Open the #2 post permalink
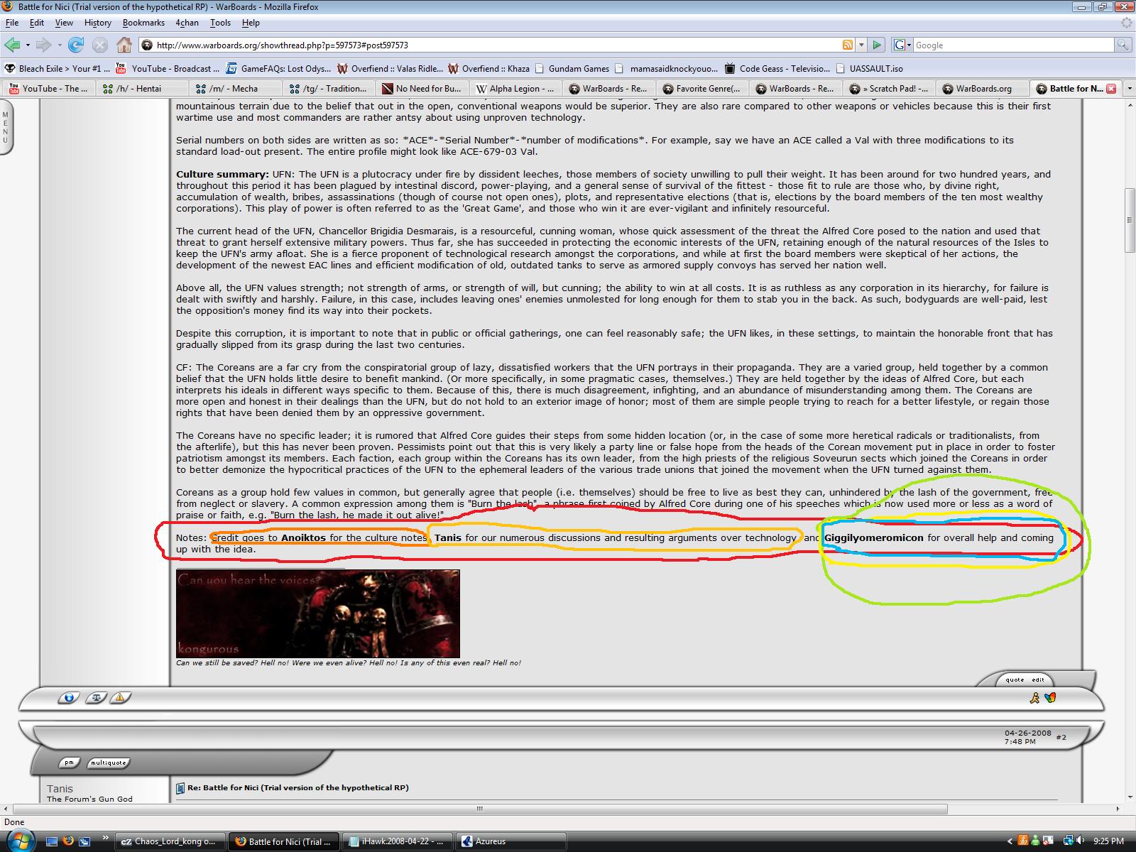Viewport: 1136px width, 852px height. coord(1061,737)
